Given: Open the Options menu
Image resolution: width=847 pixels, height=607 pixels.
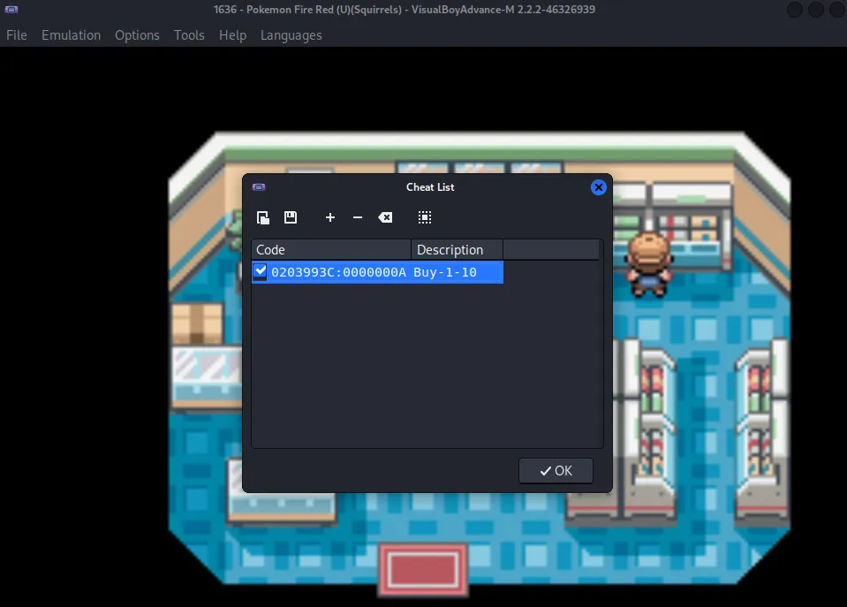Looking at the screenshot, I should pyautogui.click(x=137, y=35).
